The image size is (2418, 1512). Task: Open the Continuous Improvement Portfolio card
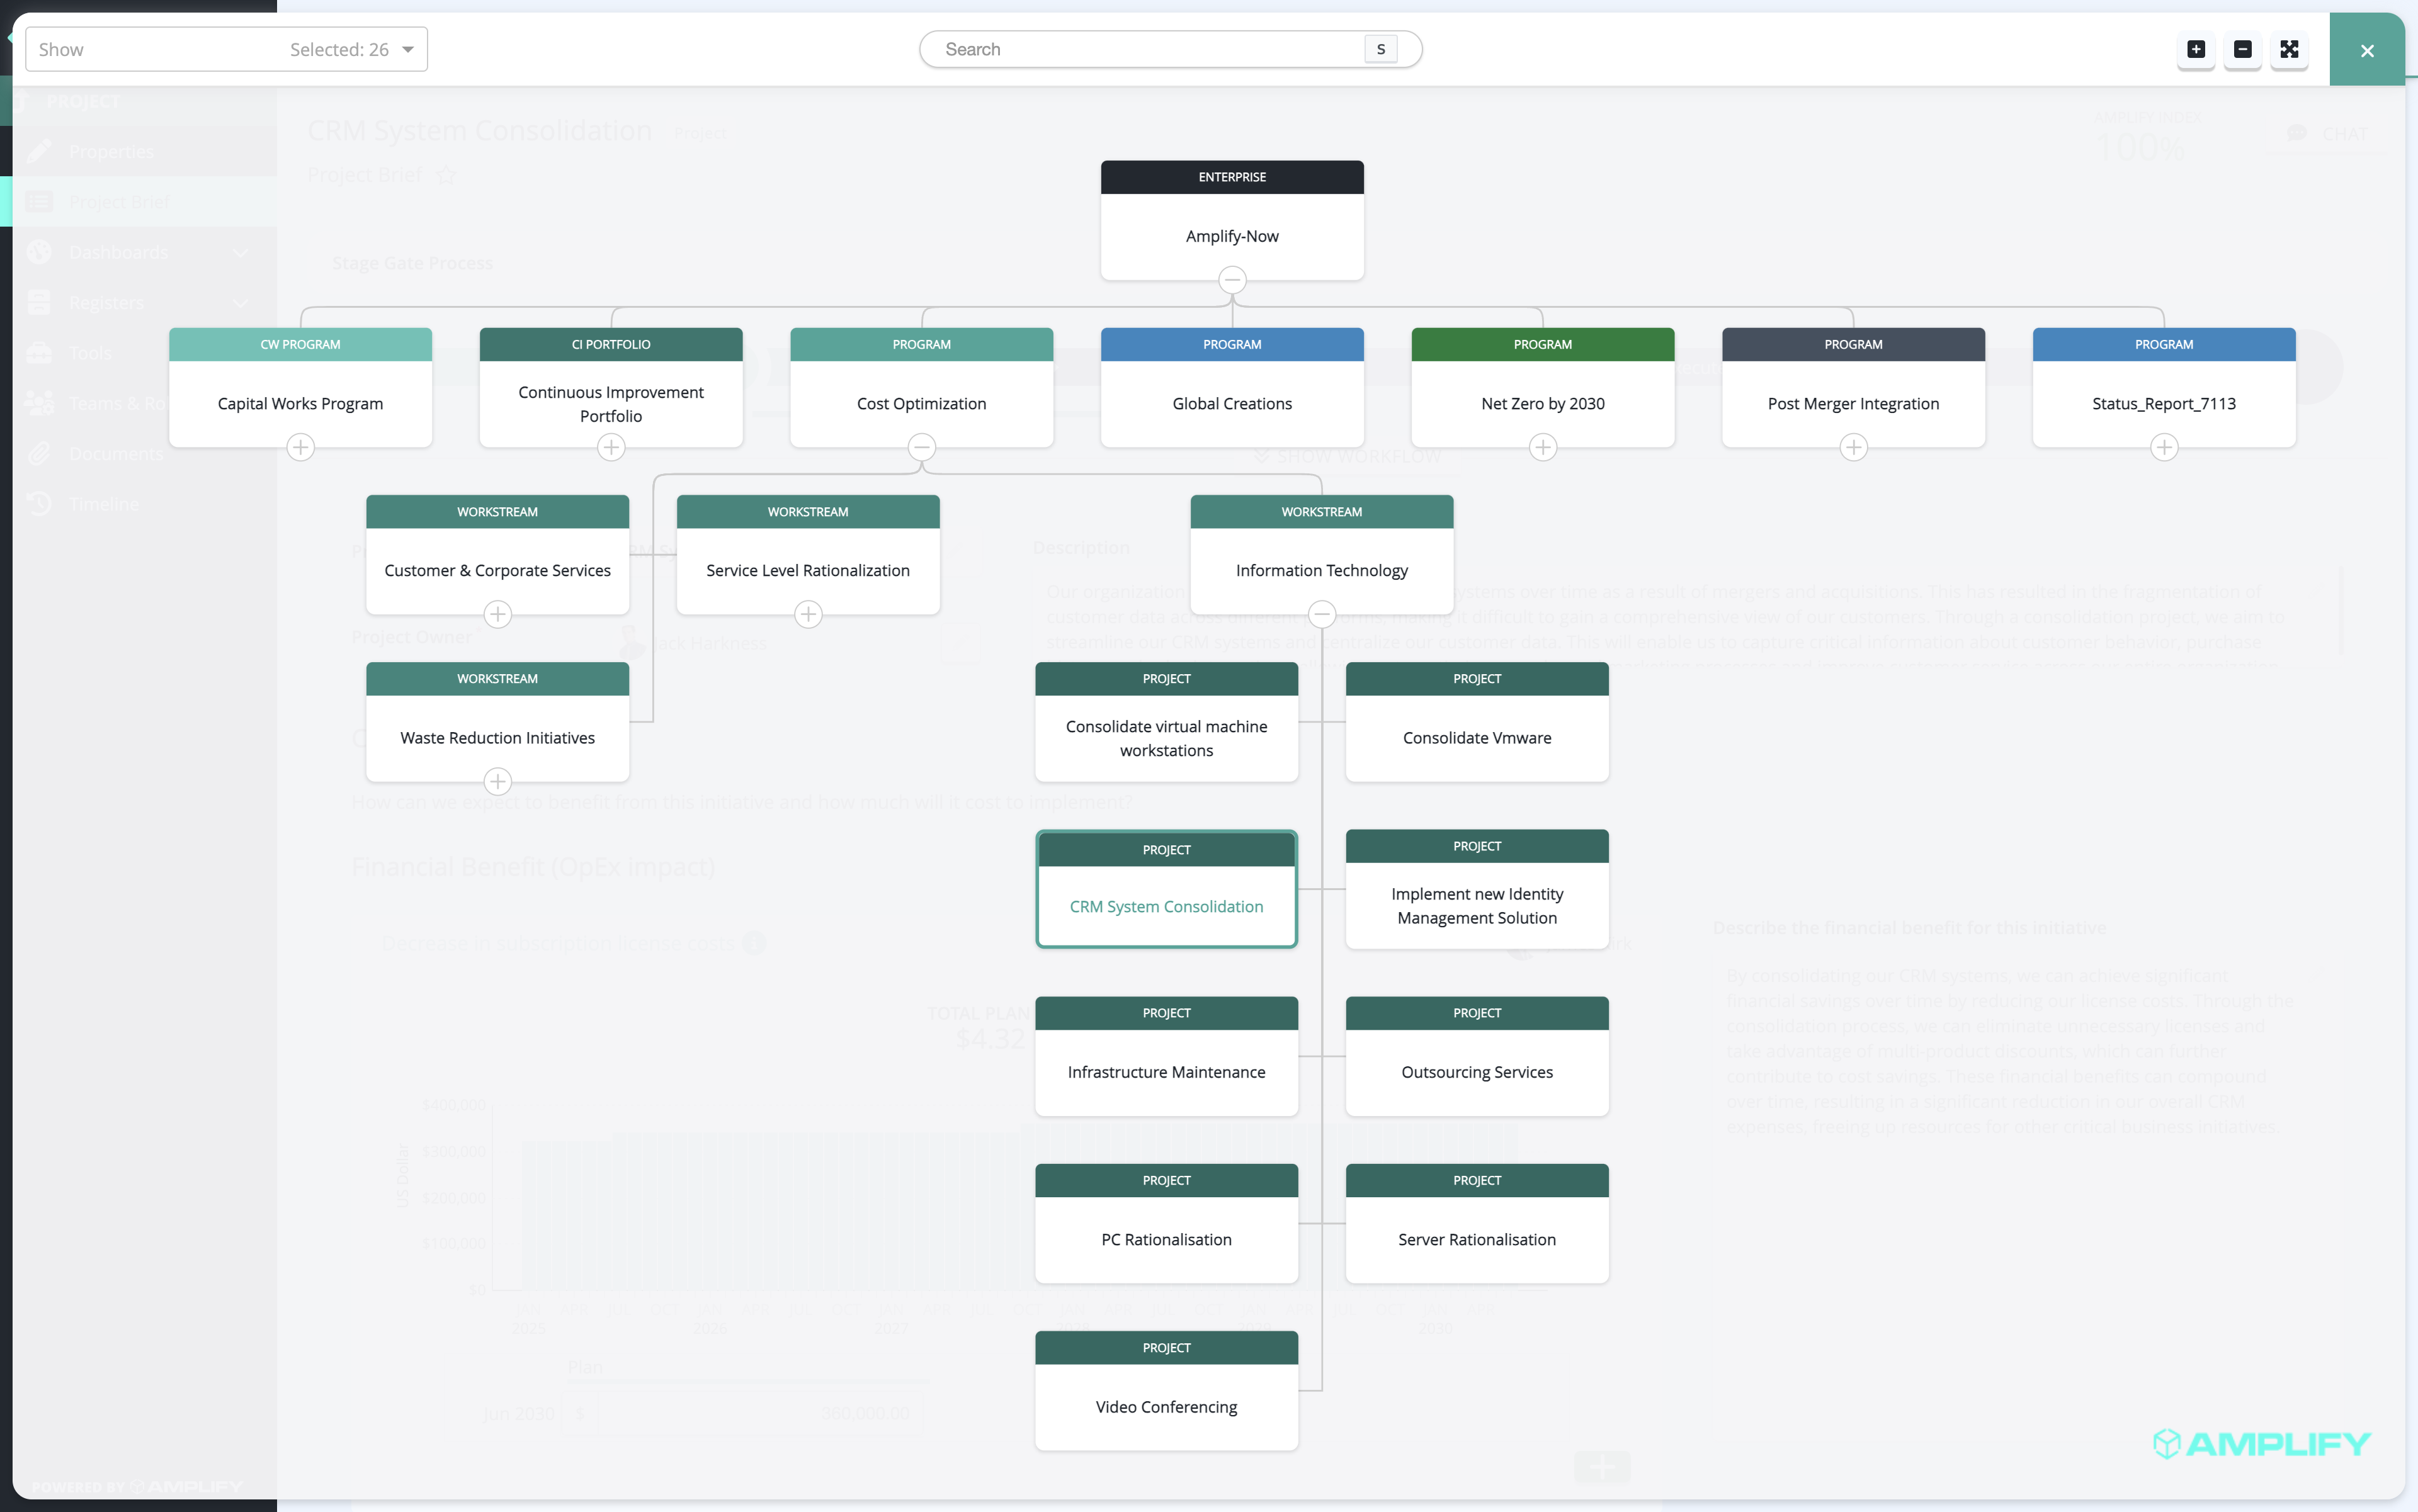click(611, 387)
